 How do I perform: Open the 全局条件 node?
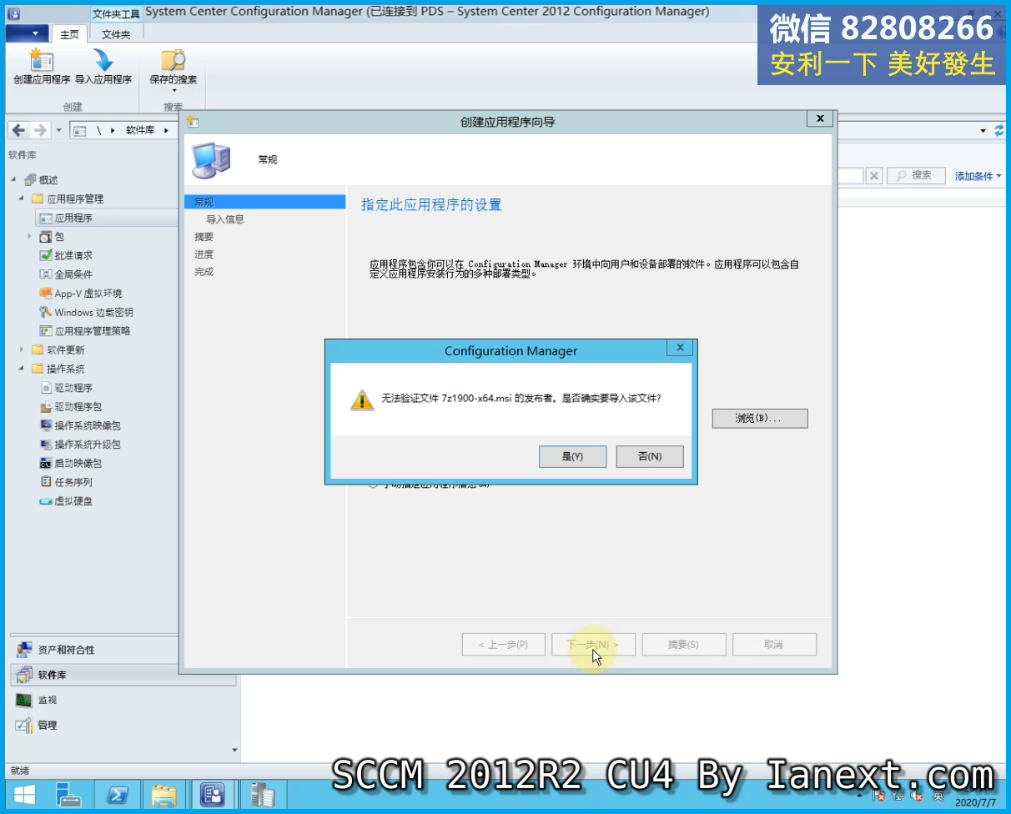[73, 274]
